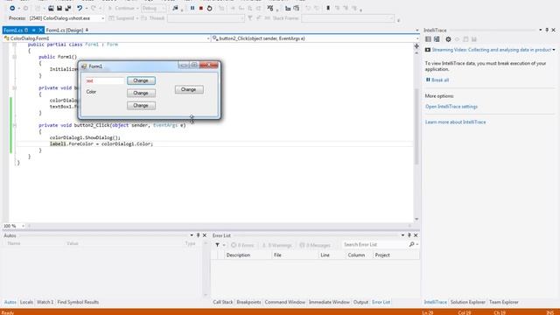560x315 pixels.
Task: Close the Error List panel
Action: pyautogui.click(x=416, y=235)
